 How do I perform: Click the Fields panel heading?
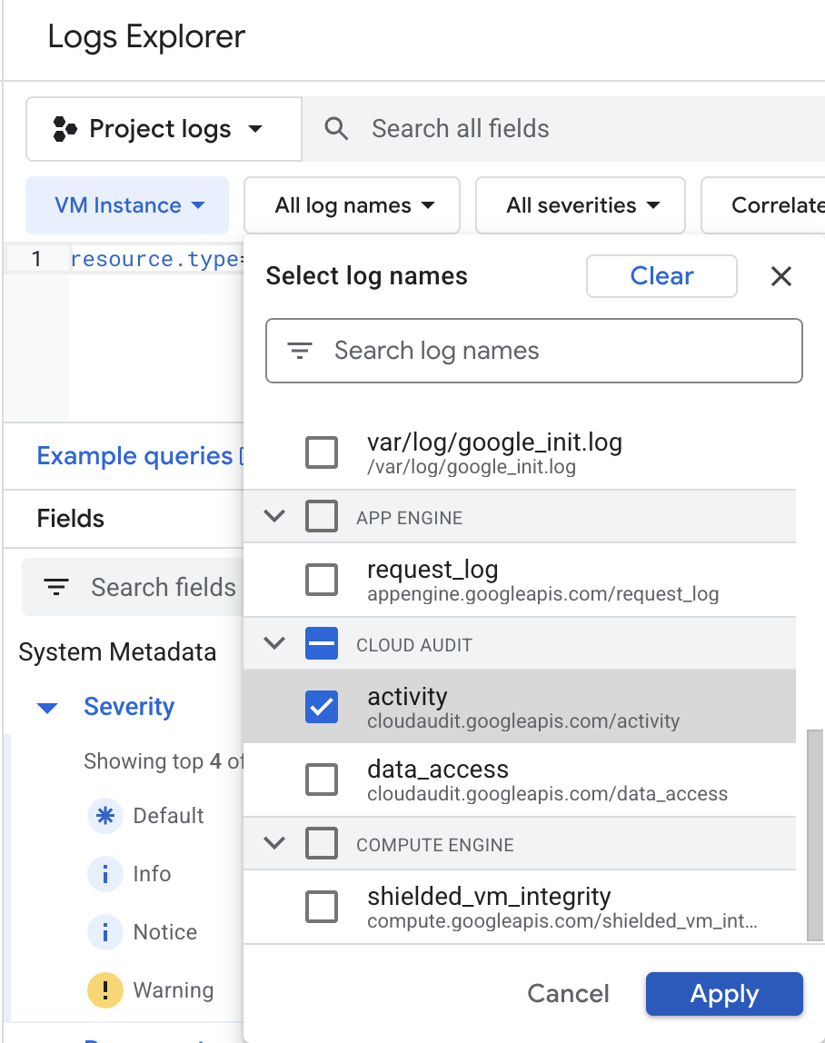point(71,519)
